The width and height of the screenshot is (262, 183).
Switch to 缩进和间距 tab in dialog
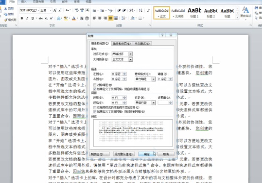coord(100,44)
